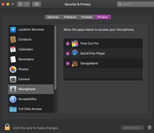The image size is (154, 133).
Task: Select the Reminders list icon
Action: 13,59
